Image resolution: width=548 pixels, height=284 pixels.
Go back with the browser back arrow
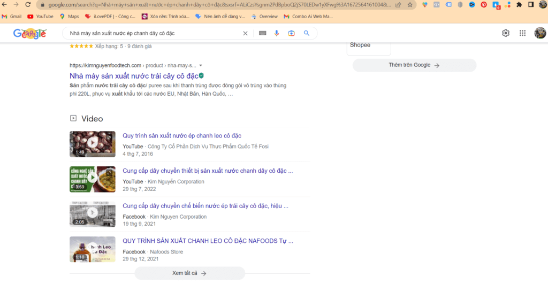tap(4, 4)
